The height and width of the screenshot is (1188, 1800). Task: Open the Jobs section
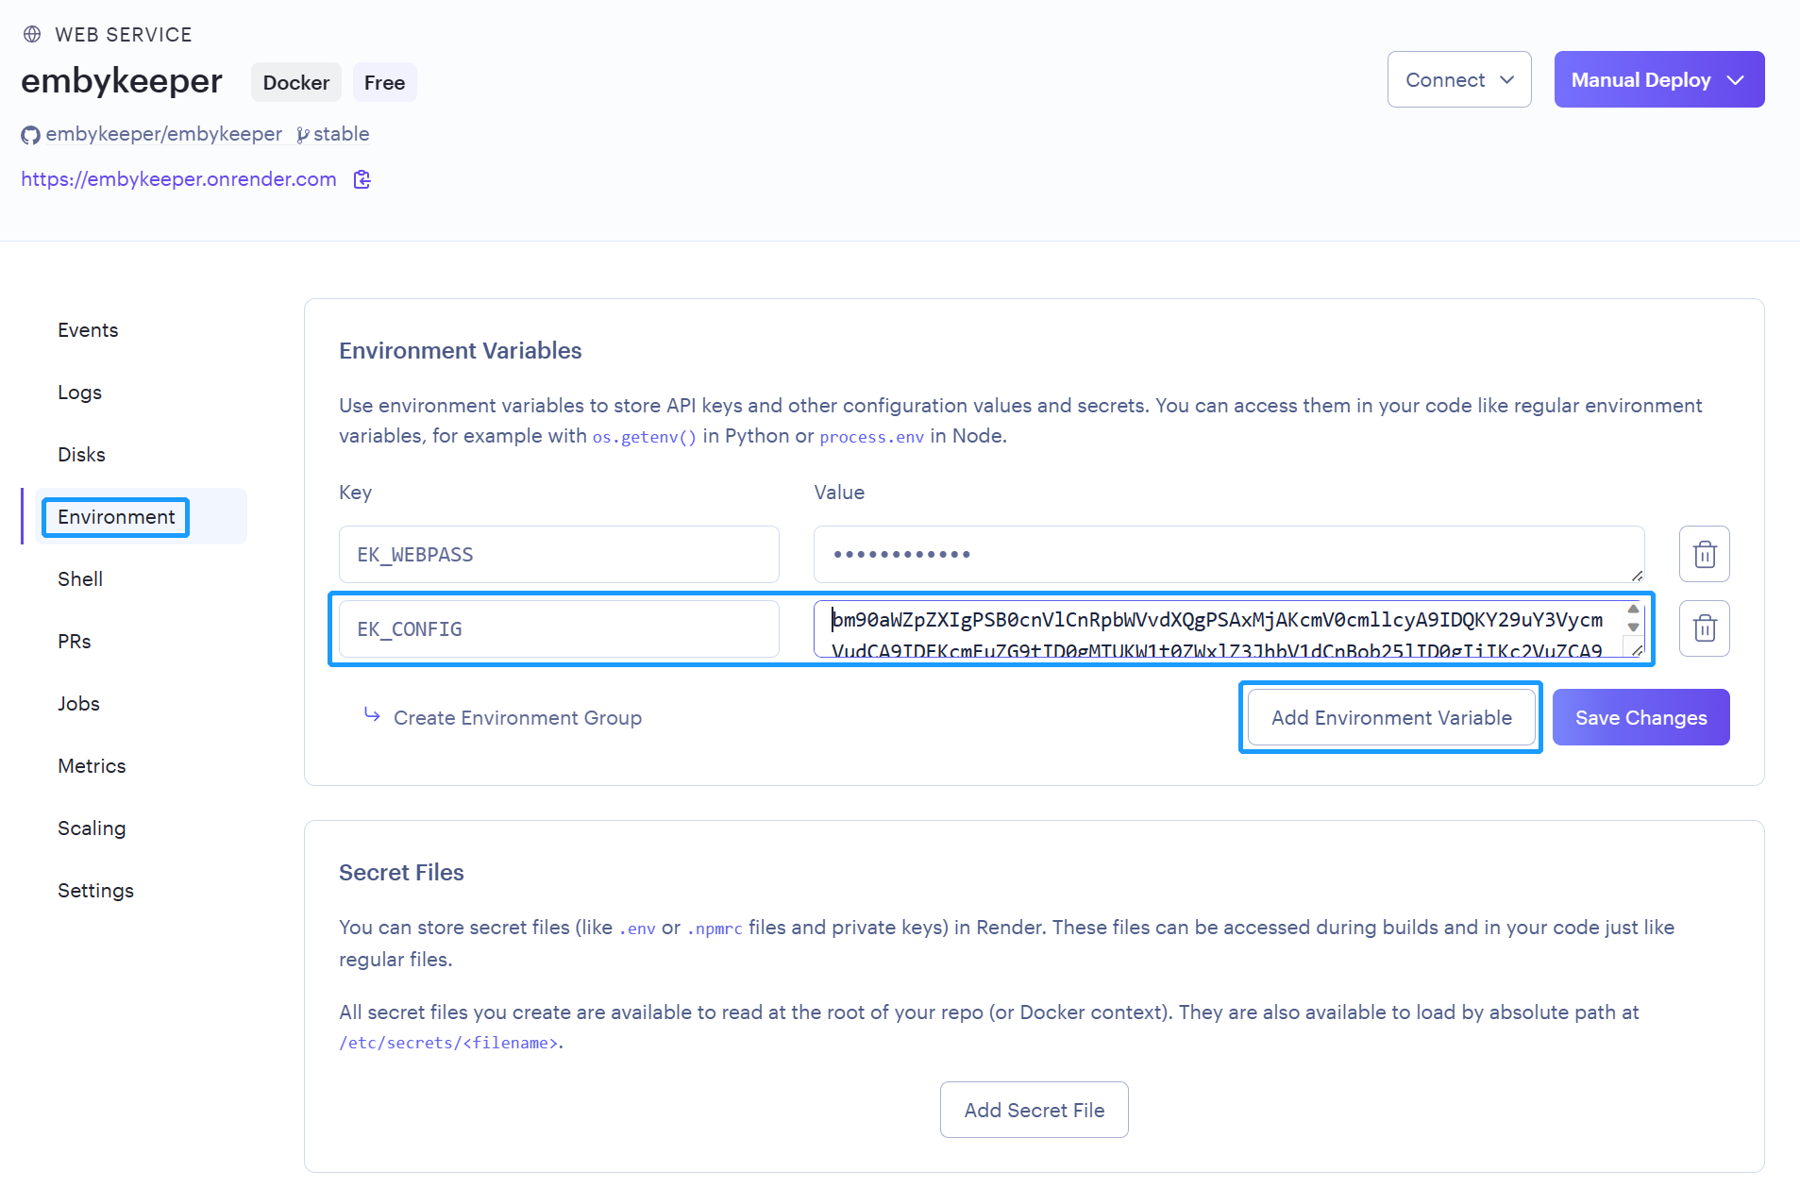pos(78,704)
